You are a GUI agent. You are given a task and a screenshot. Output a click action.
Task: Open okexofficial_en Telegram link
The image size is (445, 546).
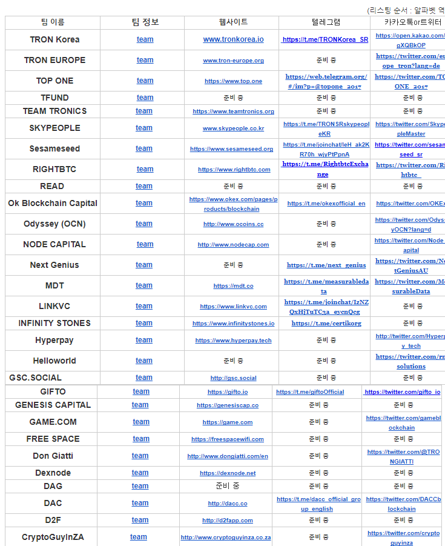[x=326, y=204]
